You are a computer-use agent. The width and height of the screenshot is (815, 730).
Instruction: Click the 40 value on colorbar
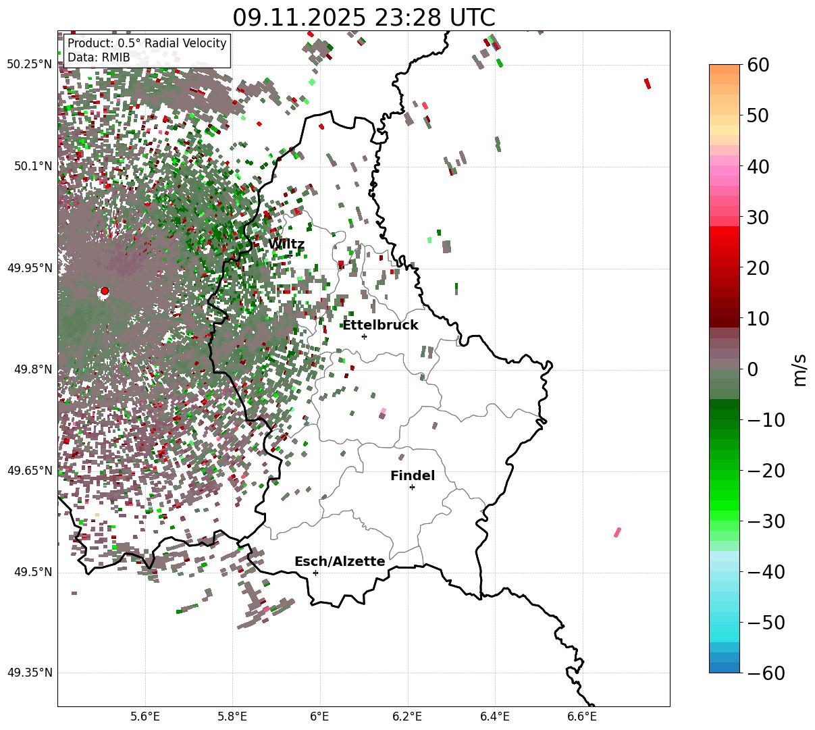[759, 166]
